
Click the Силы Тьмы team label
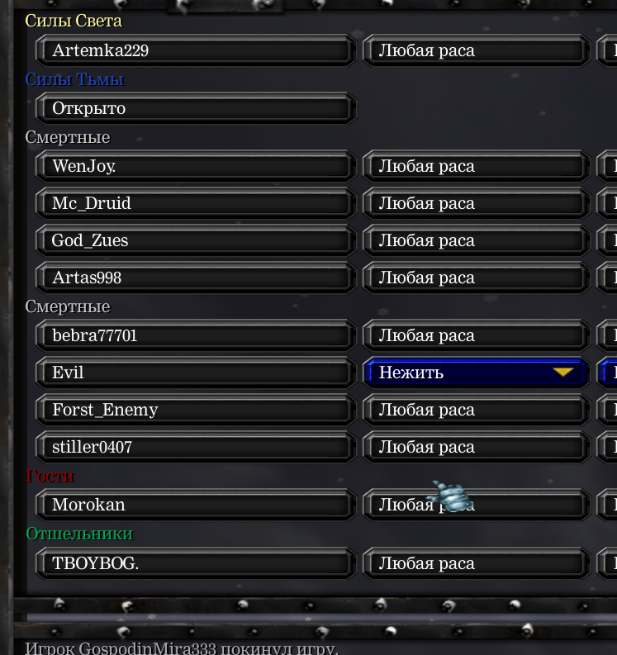pyautogui.click(x=75, y=79)
